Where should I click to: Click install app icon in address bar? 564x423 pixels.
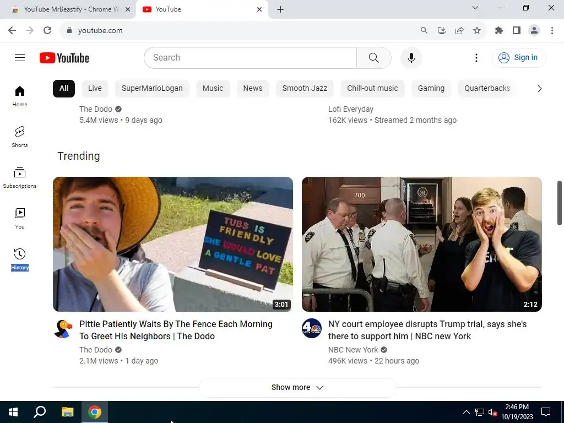pos(441,31)
